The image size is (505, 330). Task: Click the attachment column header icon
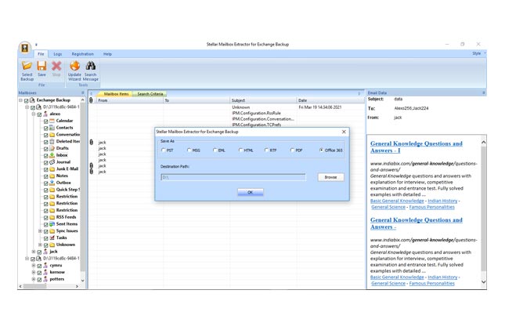click(91, 100)
